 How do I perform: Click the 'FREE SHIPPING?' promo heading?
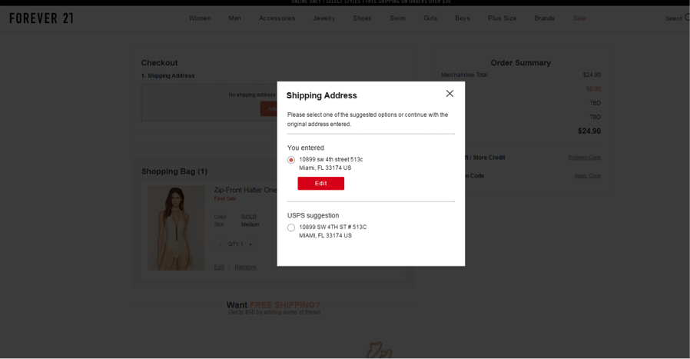285,305
